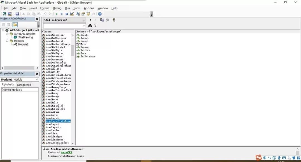Follow the AutoCAD library link

66,153
